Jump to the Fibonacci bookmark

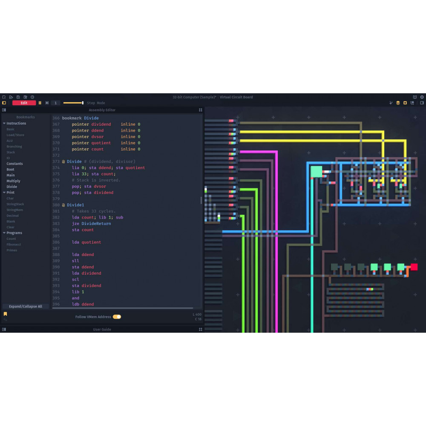coord(14,245)
